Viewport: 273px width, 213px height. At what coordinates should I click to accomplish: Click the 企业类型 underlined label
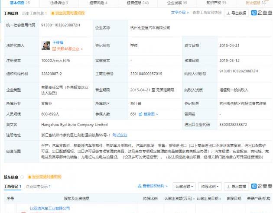pos(13,90)
